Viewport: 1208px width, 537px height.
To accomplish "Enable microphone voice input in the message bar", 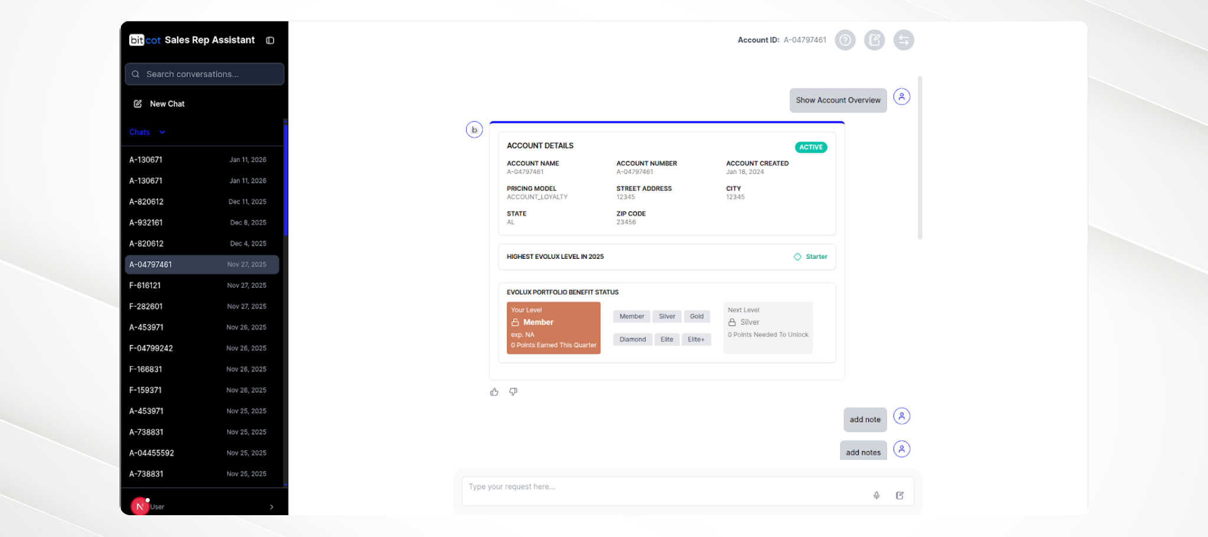I will coord(877,495).
